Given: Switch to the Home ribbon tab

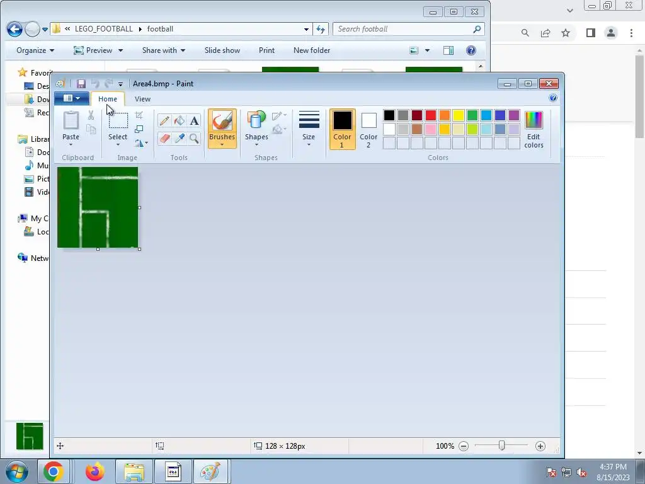Looking at the screenshot, I should click(107, 99).
